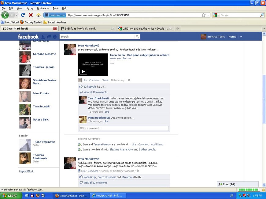Open the new tab plus button
Viewport: 266px width, 199px height.
(177, 28)
